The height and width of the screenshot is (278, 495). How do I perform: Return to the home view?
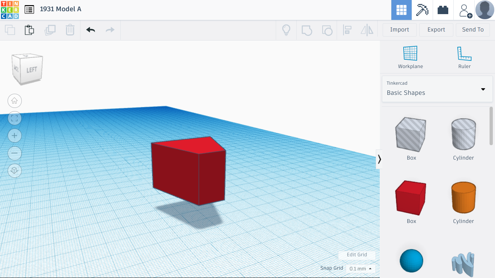[14, 101]
